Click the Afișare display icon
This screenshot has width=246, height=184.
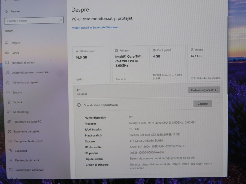7,43
